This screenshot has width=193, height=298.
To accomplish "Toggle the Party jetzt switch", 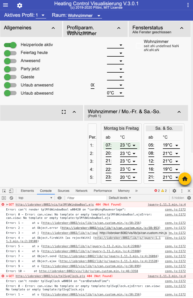I will 10,69.
